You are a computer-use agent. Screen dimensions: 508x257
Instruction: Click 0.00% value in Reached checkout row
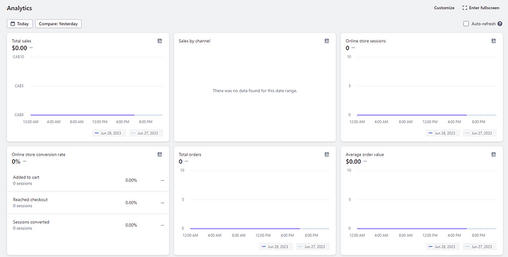point(131,203)
